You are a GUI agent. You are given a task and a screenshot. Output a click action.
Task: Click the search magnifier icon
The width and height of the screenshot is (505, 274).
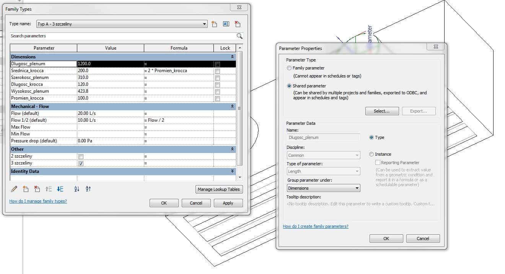(239, 36)
